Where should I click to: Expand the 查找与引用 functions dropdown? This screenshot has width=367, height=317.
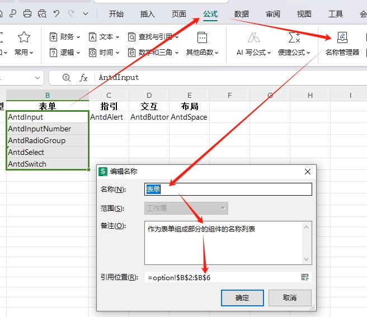(x=153, y=37)
